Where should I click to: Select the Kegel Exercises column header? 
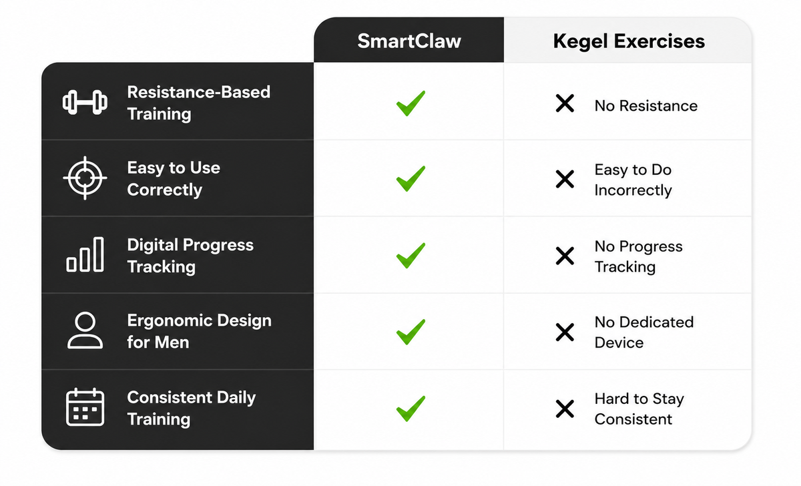tap(628, 41)
